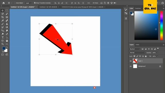The width and height of the screenshot is (165, 93).
Task: Open the Layers panel menu
Action: point(163,45)
